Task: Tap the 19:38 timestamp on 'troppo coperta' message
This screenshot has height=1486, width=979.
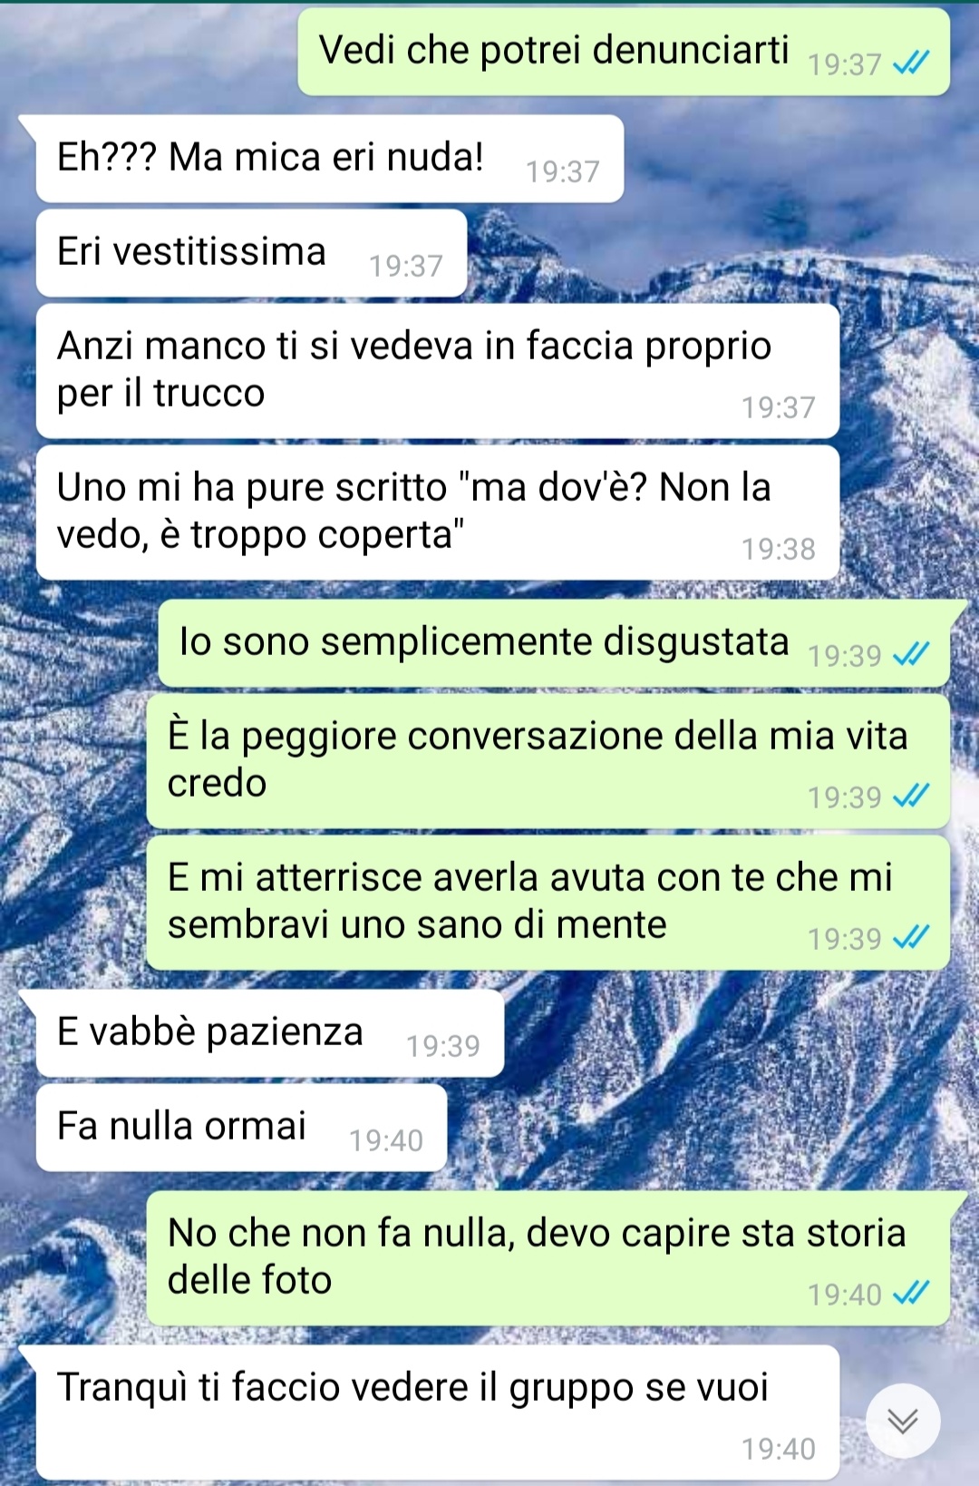Action: pyautogui.click(x=779, y=549)
